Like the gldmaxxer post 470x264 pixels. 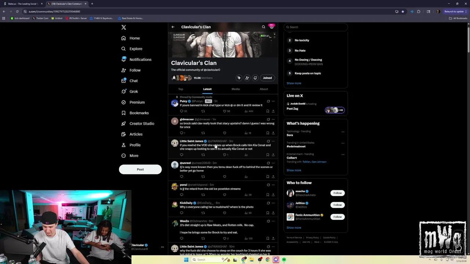tap(225, 133)
